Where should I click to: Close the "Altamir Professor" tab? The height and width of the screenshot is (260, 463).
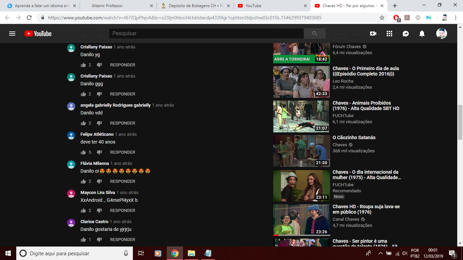[151, 6]
